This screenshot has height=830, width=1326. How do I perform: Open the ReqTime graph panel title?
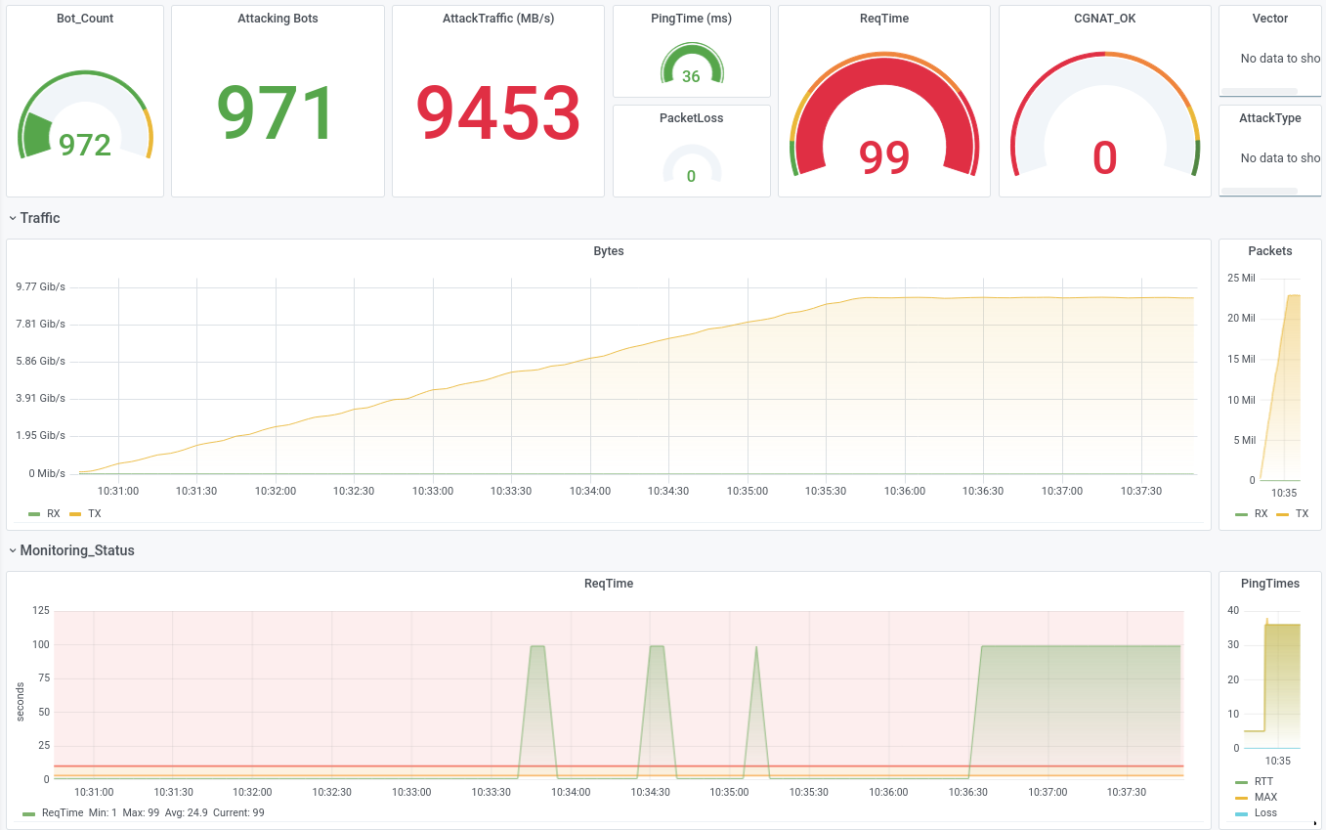tap(609, 584)
